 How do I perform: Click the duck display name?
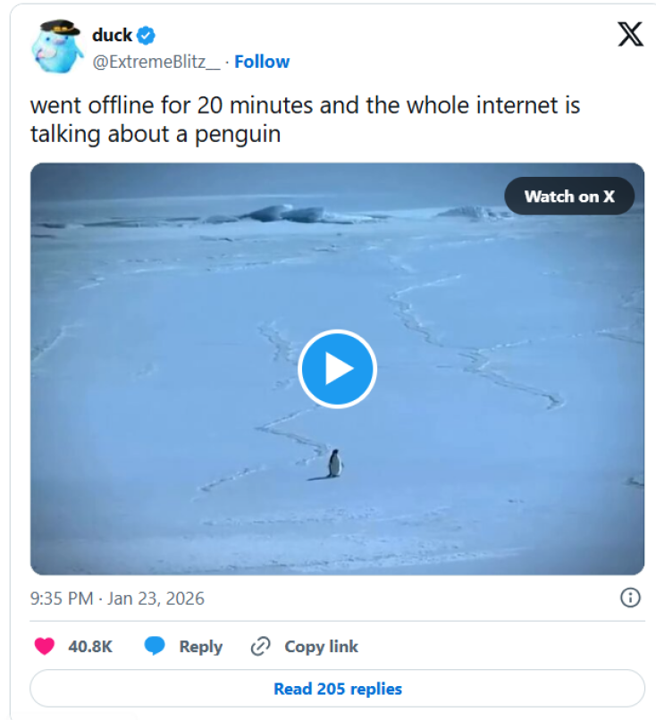pyautogui.click(x=112, y=36)
